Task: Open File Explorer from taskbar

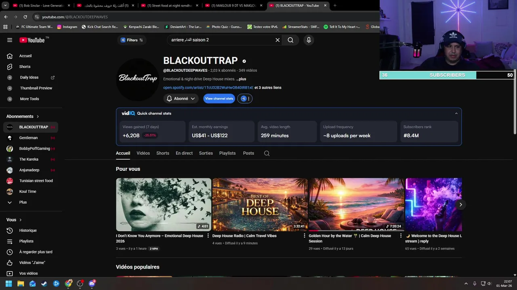Action: [x=21, y=284]
